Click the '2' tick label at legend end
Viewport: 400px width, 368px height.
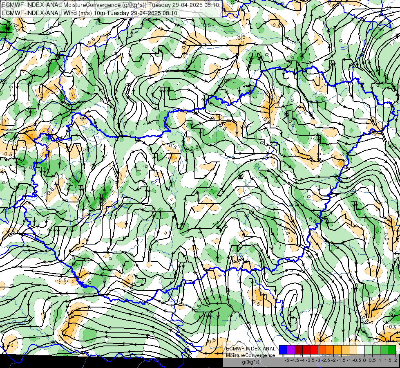point(396,360)
